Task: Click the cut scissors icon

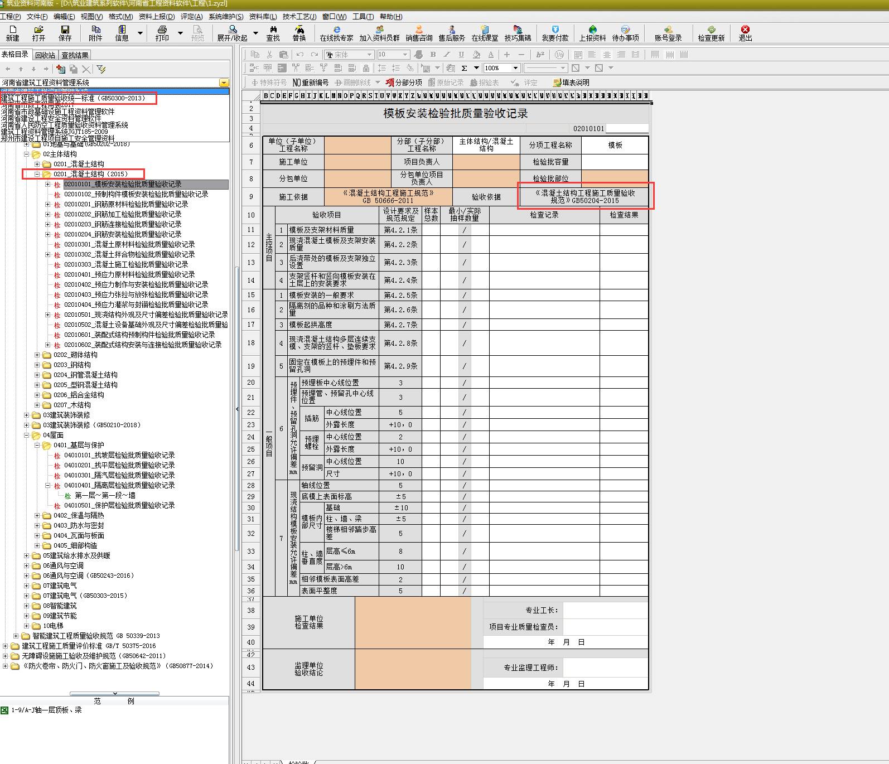Action: pyautogui.click(x=269, y=55)
